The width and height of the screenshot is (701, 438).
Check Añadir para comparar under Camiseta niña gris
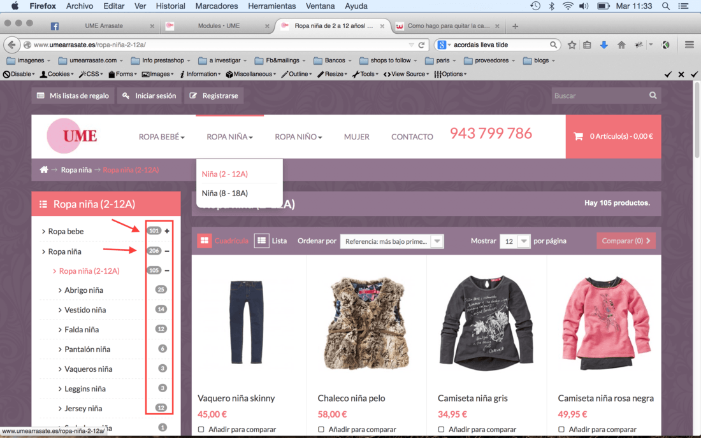point(441,430)
